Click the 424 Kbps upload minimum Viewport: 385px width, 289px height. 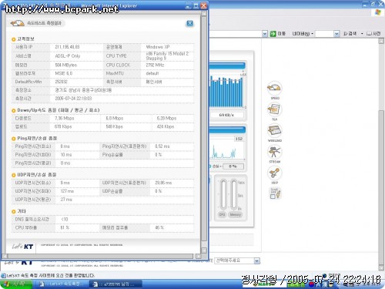[166, 126]
